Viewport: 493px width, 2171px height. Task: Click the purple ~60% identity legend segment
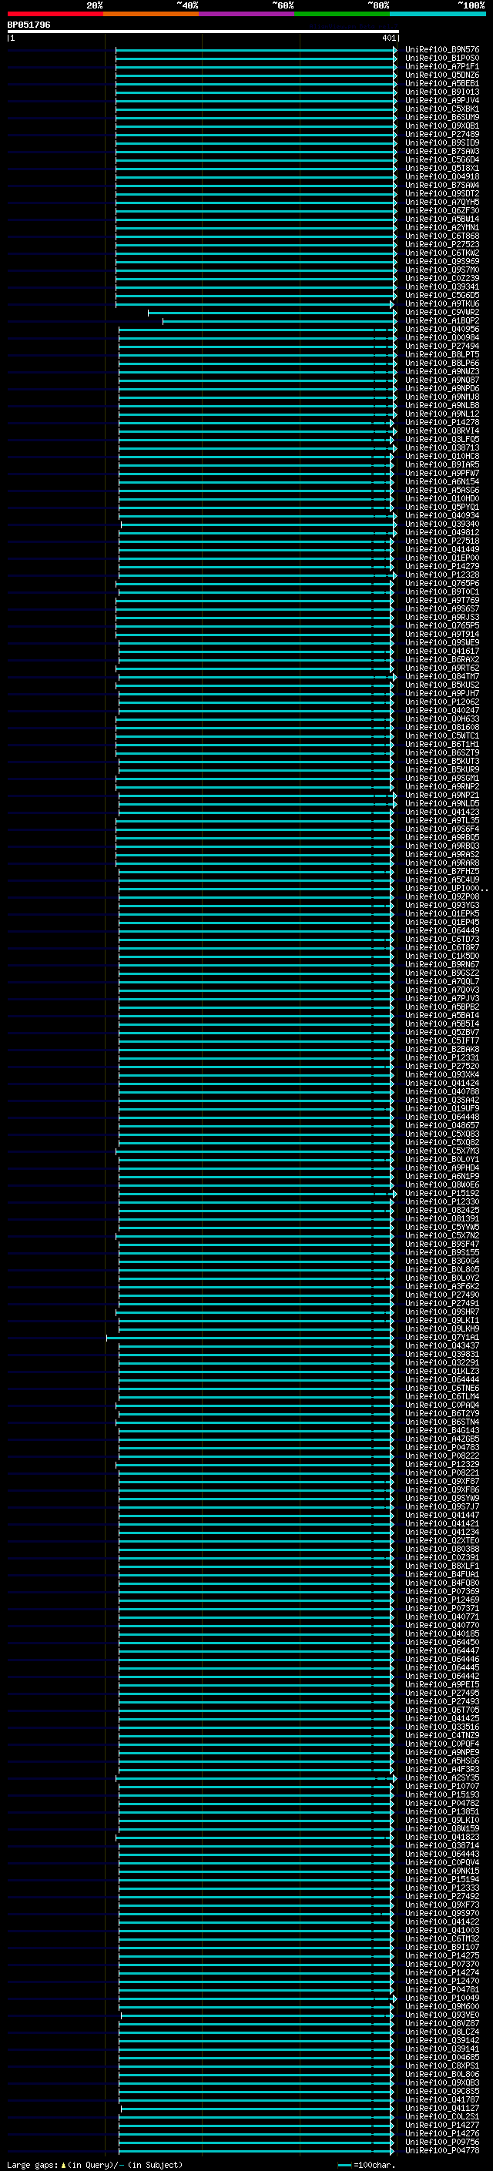click(x=246, y=14)
